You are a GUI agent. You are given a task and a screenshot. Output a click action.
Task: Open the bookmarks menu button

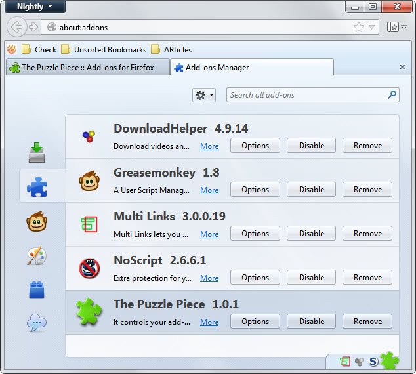[x=396, y=27]
